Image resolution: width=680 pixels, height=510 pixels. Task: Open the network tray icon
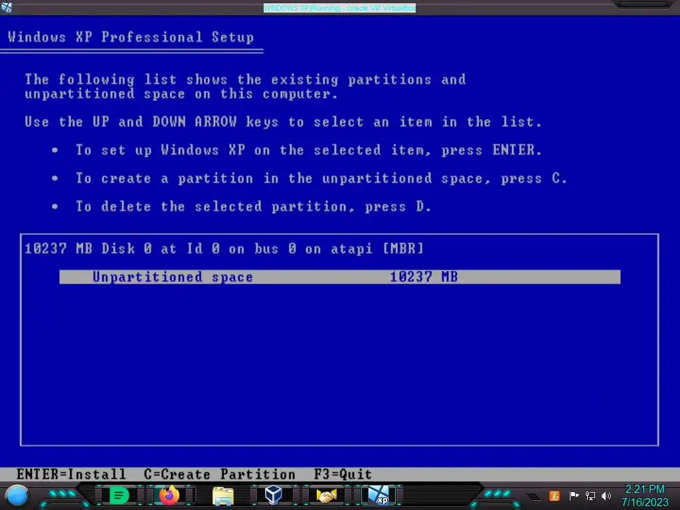(x=590, y=495)
